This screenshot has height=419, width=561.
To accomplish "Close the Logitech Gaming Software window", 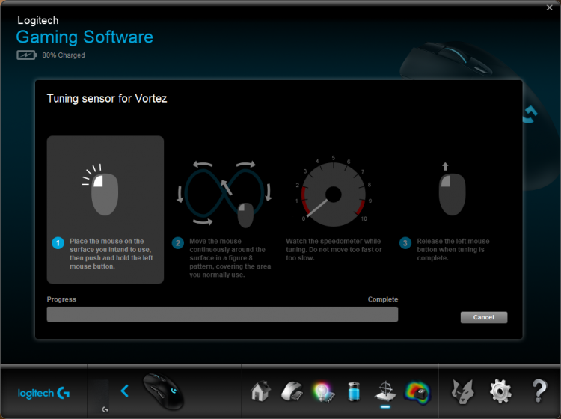I will click(x=550, y=7).
